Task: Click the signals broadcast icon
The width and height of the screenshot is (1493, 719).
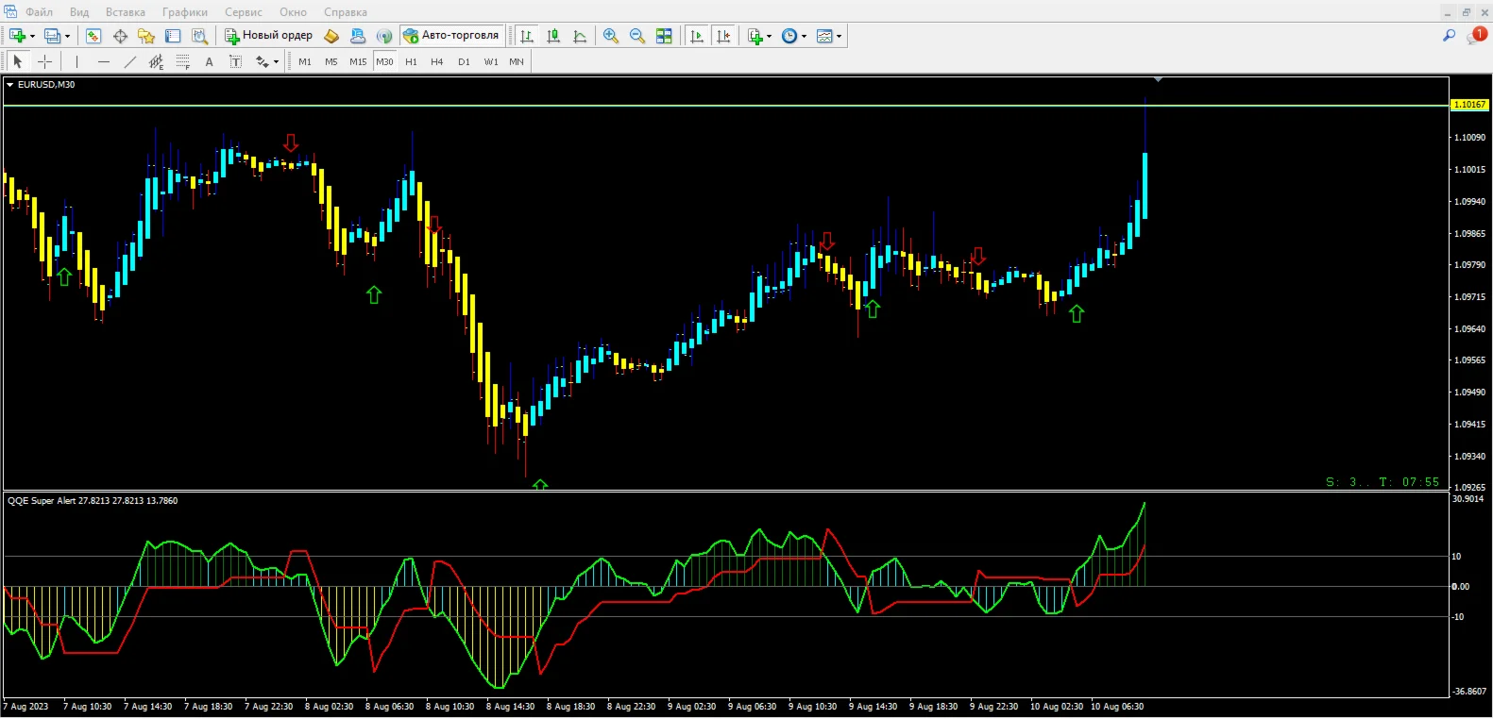Action: click(x=384, y=36)
